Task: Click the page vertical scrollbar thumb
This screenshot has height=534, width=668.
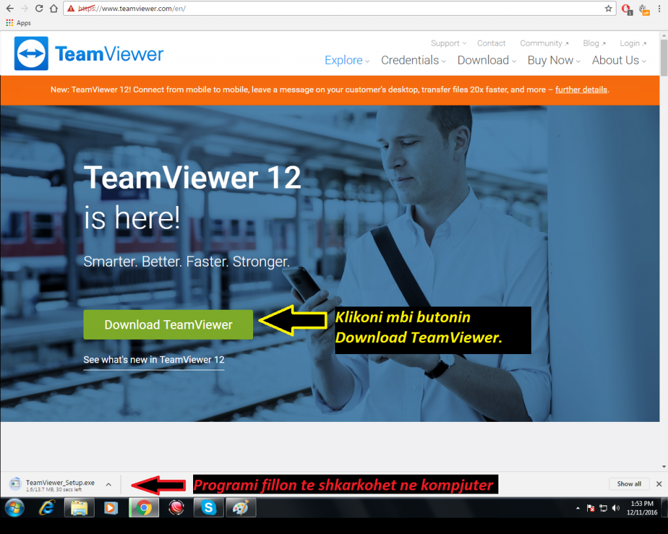Action: tap(663, 57)
